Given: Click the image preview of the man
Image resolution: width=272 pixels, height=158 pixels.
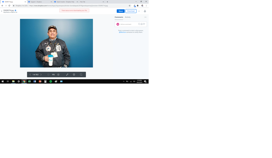Looking at the screenshot, I should pos(56,43).
